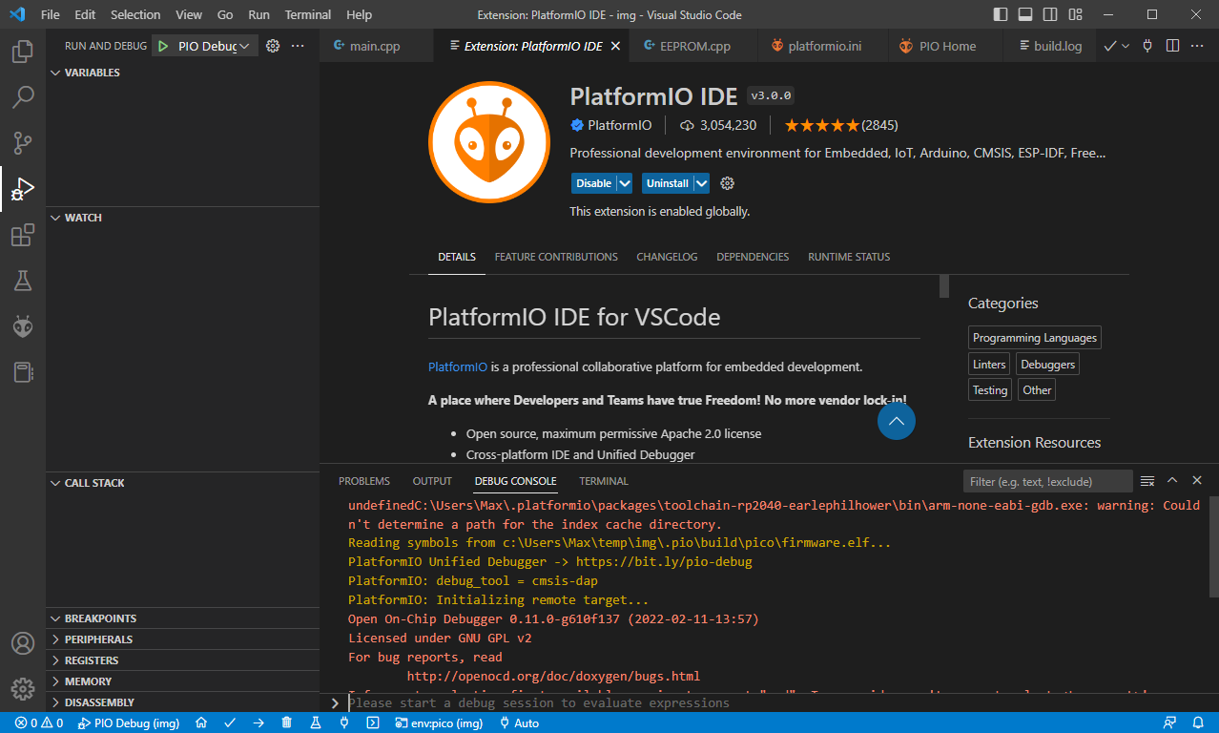Open PIO Debug configuration dropdown

pyautogui.click(x=216, y=46)
